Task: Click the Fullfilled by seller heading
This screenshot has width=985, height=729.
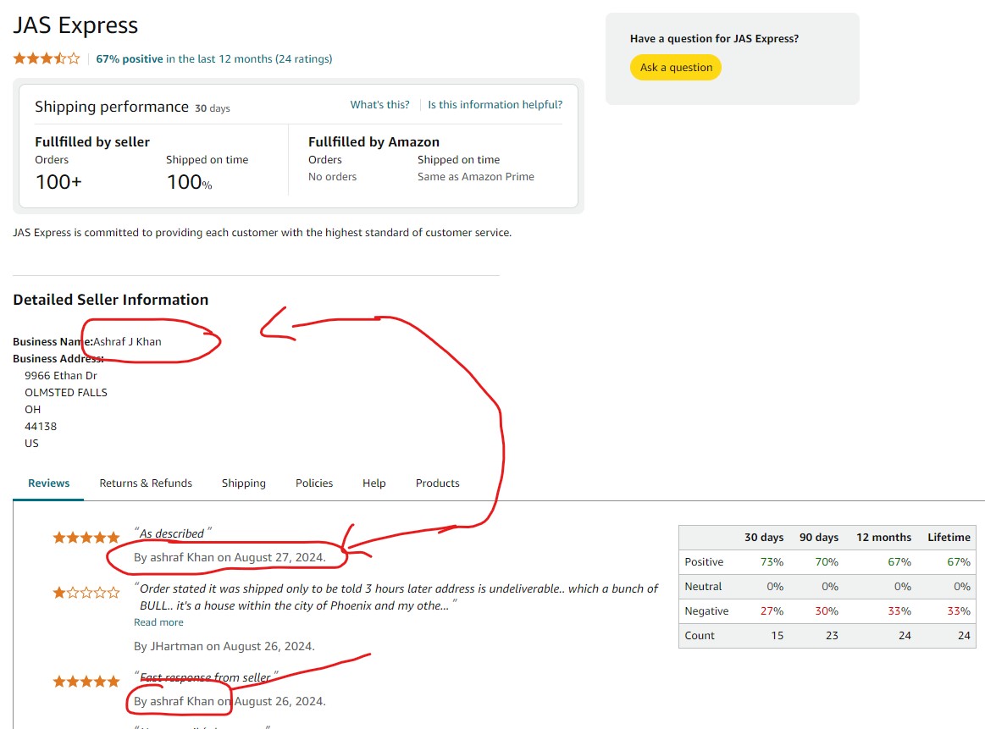Action: [x=92, y=142]
